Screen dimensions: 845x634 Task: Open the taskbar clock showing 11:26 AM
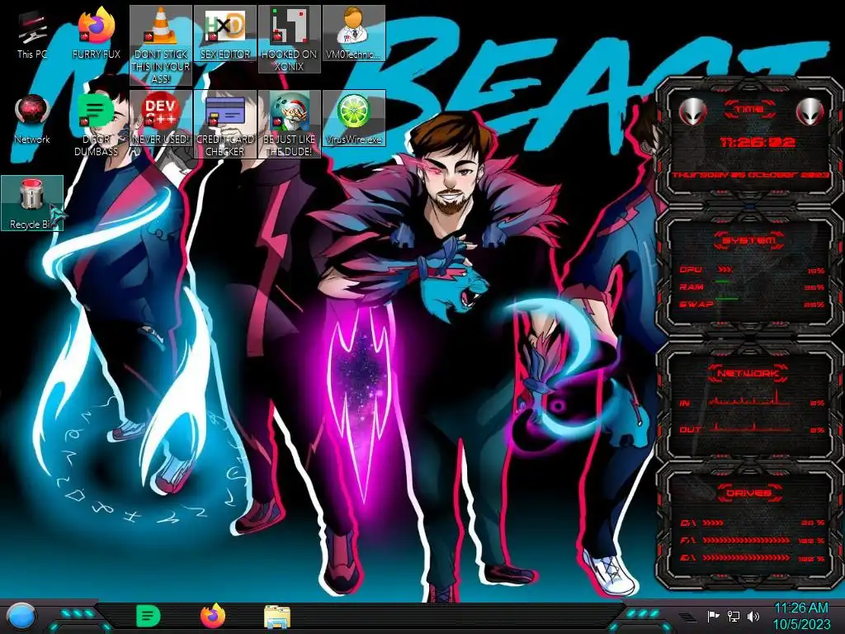[x=801, y=616]
